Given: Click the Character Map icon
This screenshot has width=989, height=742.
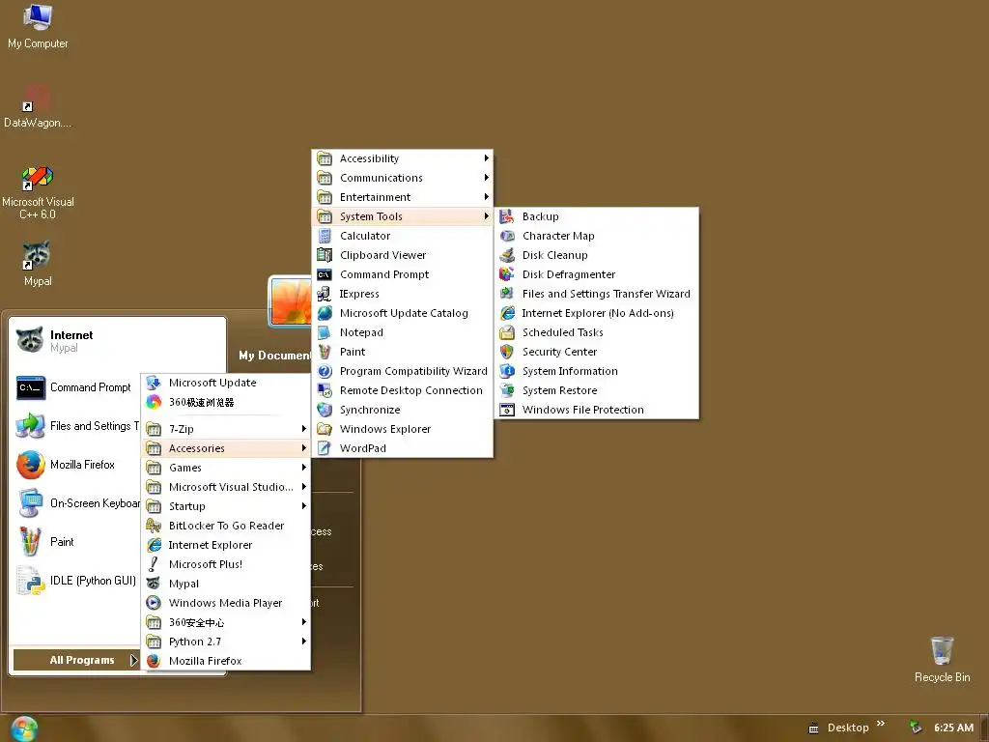Looking at the screenshot, I should coord(506,236).
